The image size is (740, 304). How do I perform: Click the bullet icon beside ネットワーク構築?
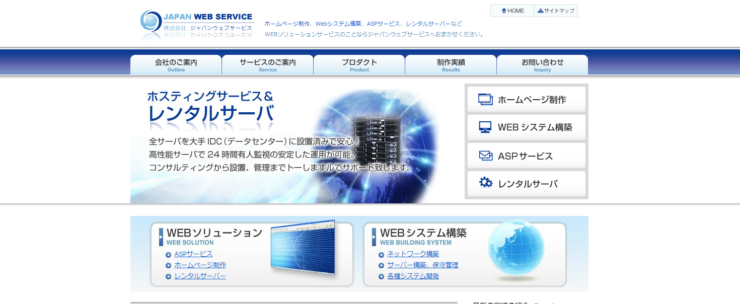[x=382, y=255]
